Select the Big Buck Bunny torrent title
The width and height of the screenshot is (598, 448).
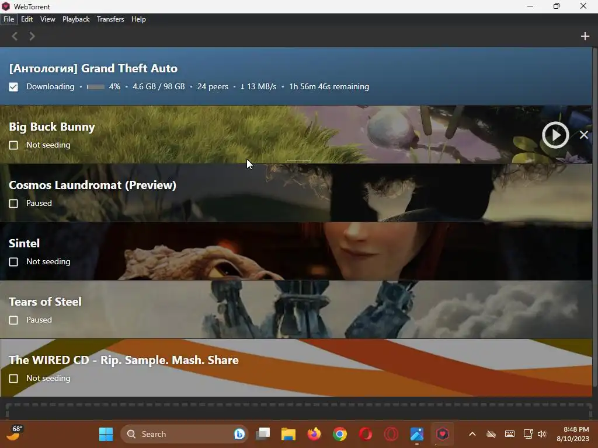coord(52,127)
